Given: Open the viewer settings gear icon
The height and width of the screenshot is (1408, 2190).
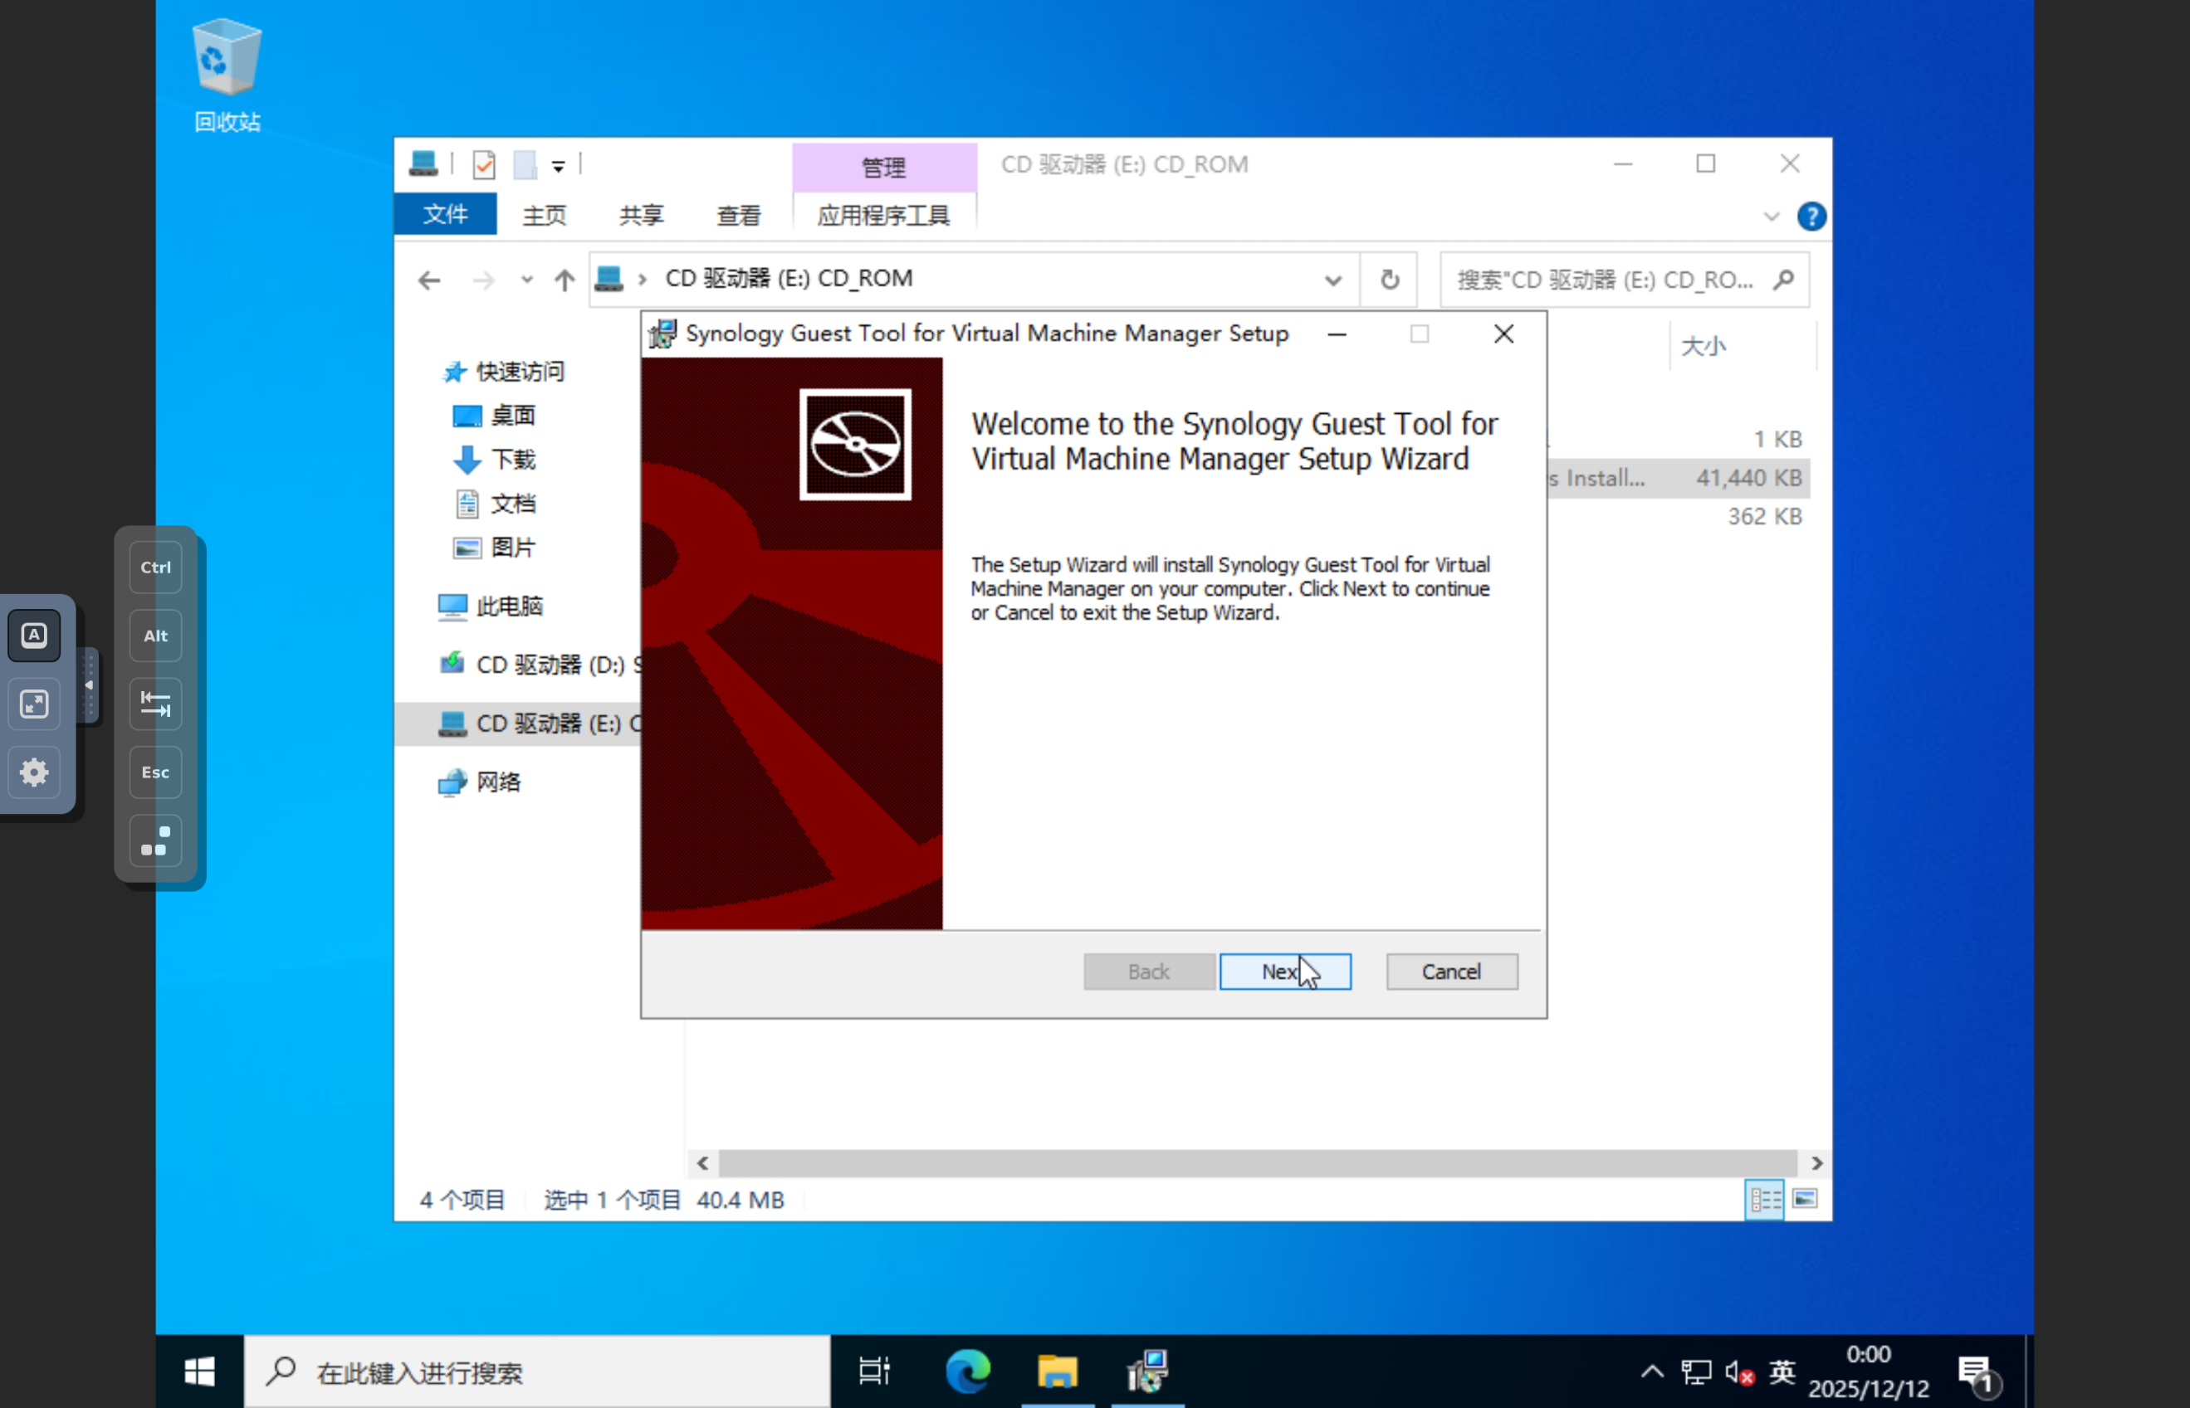Looking at the screenshot, I should (x=34, y=772).
